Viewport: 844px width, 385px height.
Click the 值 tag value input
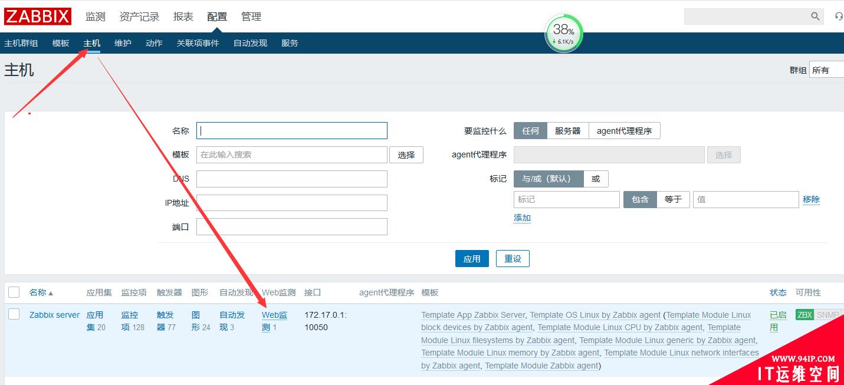(746, 199)
